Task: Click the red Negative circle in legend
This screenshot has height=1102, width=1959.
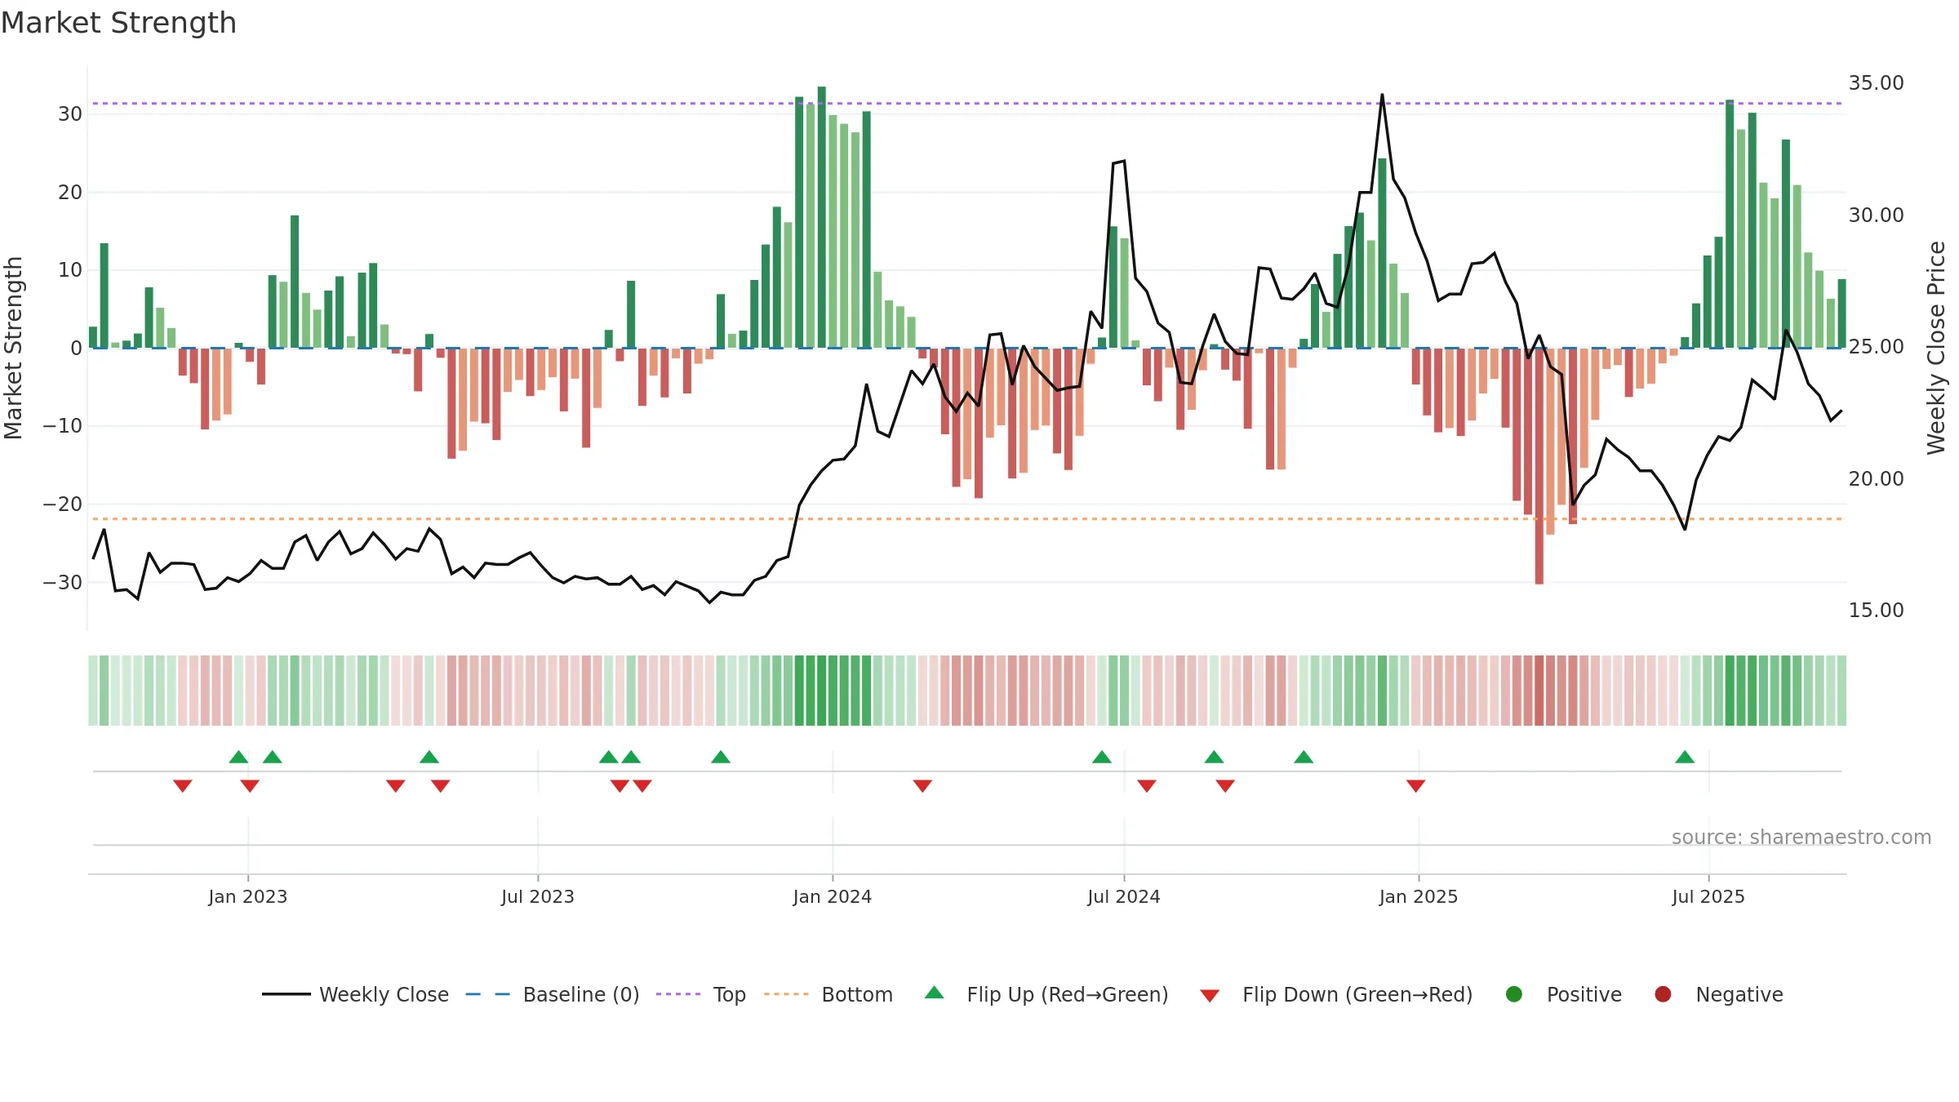Action: tap(1663, 994)
